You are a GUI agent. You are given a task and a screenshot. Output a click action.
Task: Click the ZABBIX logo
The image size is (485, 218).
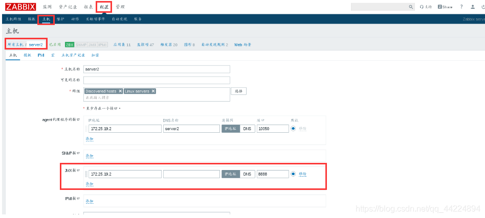[x=20, y=7]
